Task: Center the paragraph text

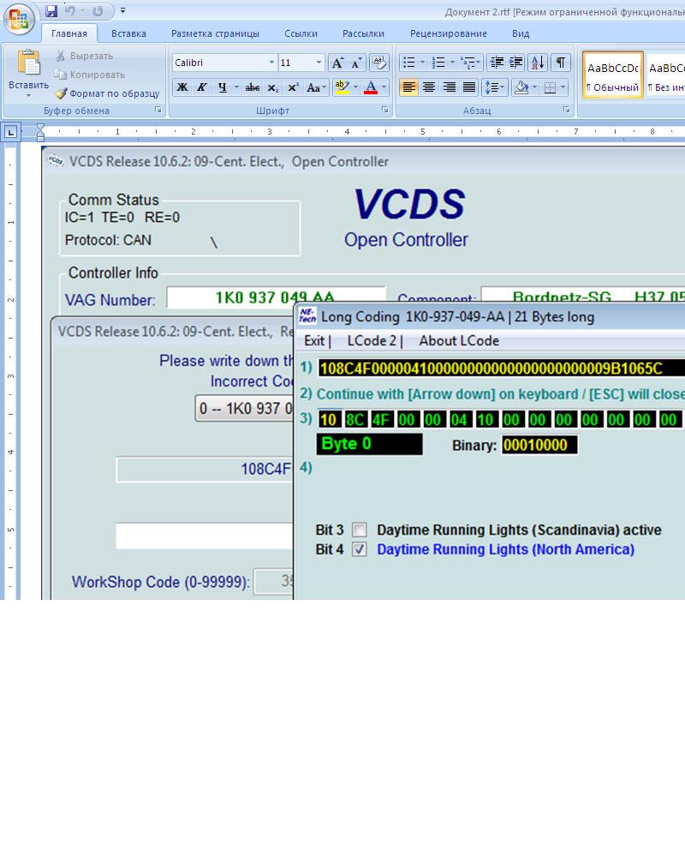Action: pos(429,87)
